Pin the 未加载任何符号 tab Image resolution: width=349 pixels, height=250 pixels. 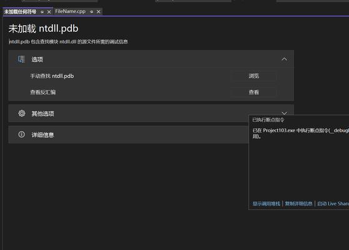coord(42,12)
